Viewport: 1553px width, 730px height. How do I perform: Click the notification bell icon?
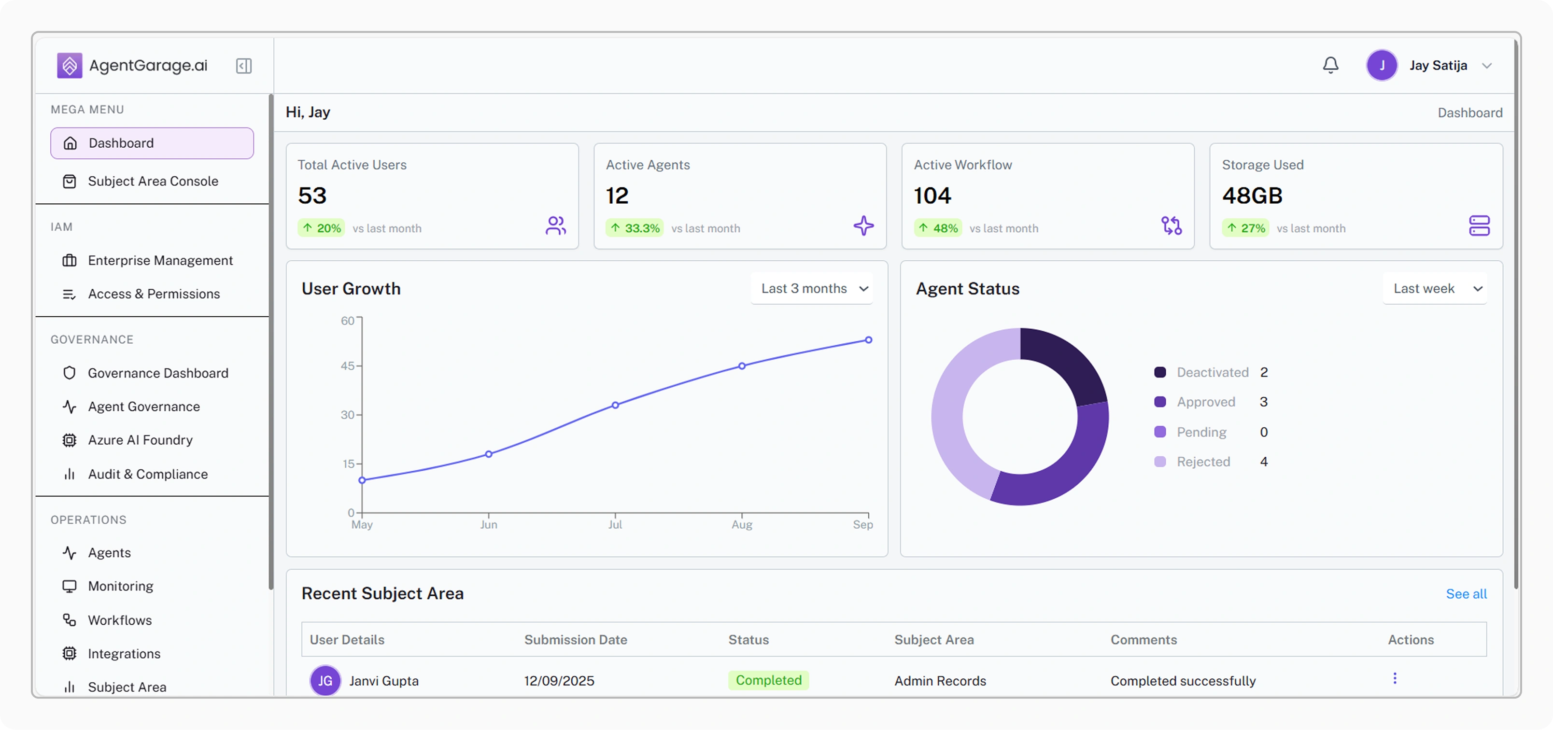pyautogui.click(x=1330, y=65)
